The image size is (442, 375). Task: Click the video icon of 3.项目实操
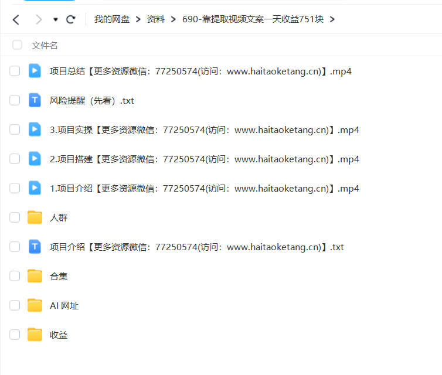(35, 129)
